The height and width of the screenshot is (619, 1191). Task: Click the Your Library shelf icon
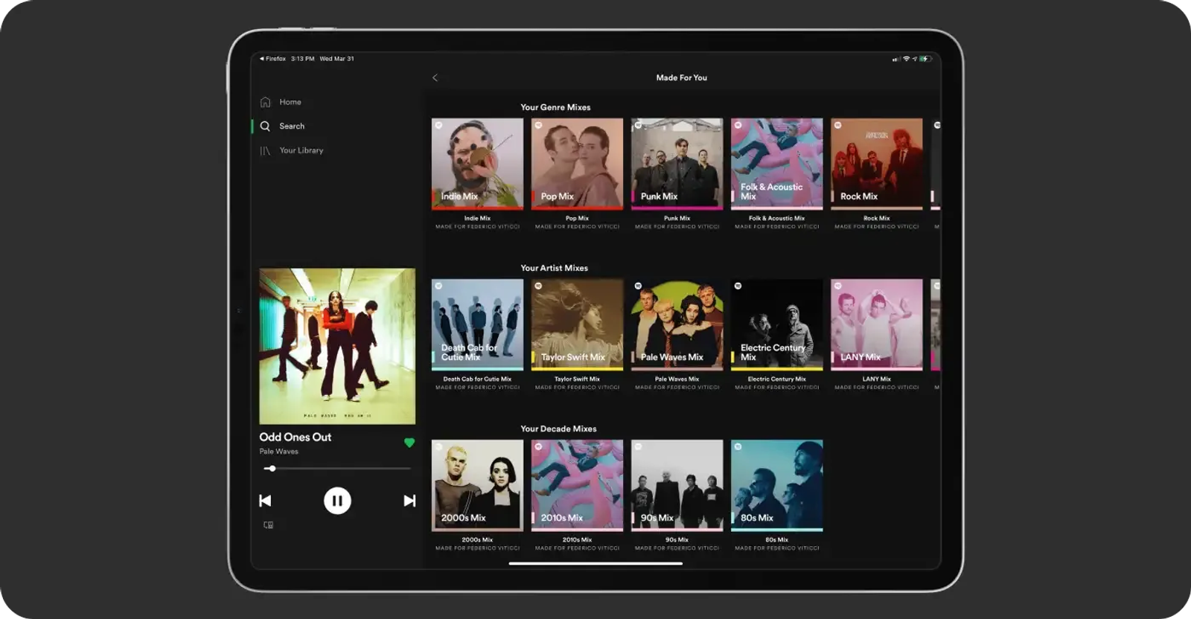[265, 150]
